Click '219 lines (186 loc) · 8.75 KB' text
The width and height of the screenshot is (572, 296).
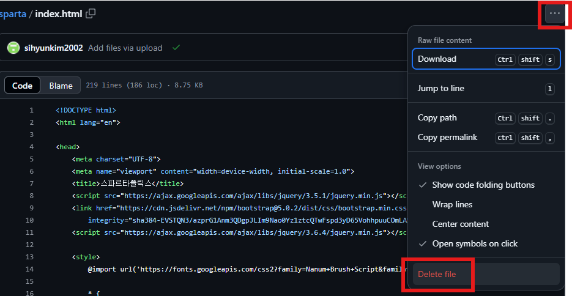144,85
